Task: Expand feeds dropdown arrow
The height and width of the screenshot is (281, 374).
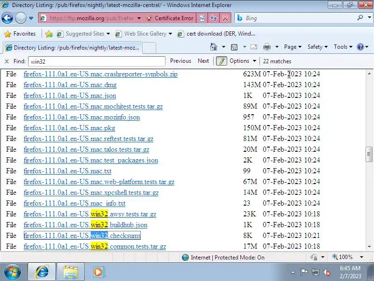Action: [x=245, y=47]
